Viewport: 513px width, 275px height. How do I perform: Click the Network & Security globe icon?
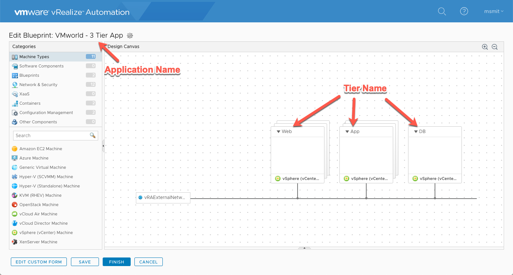pos(15,85)
